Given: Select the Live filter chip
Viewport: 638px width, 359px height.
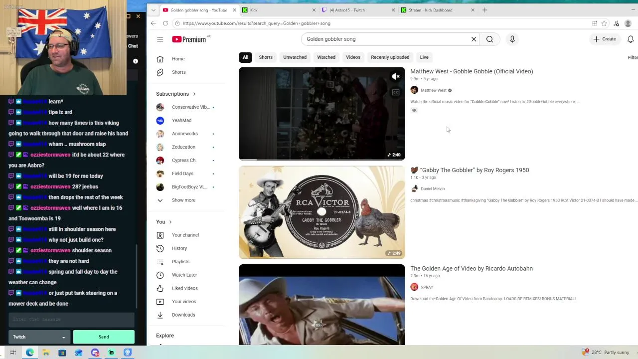Looking at the screenshot, I should point(424,57).
